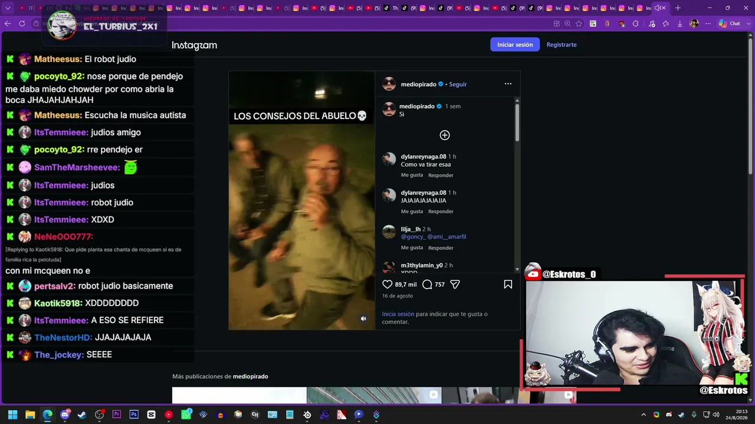Click the Inicia sesión link below the post

click(x=398, y=314)
